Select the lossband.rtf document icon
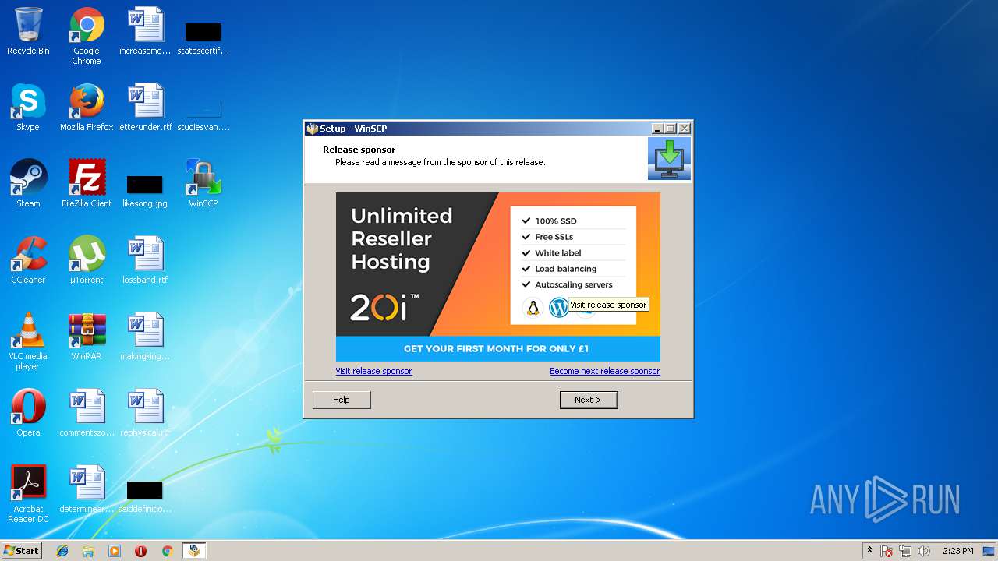This screenshot has height=561, width=998. (x=145, y=261)
